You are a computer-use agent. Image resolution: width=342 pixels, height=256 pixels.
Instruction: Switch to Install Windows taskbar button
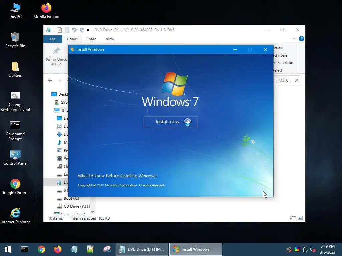click(x=196, y=249)
